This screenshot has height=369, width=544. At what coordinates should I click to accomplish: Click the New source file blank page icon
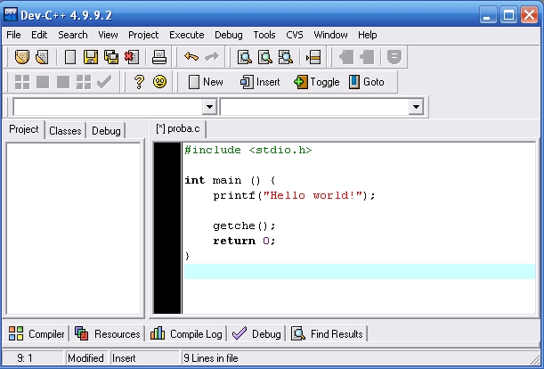tap(70, 57)
